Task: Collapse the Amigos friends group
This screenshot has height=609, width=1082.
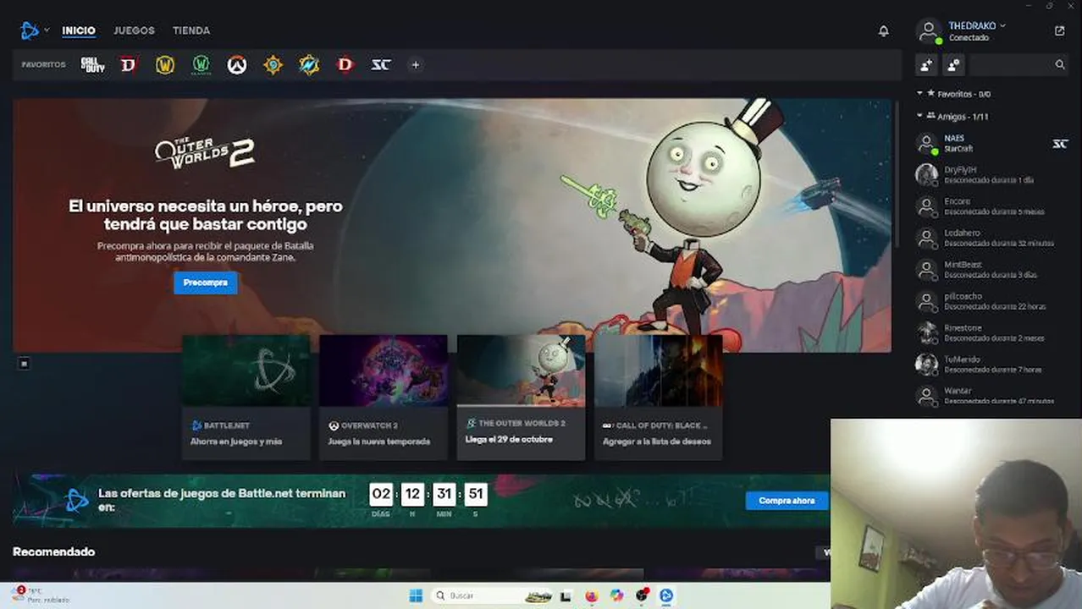Action: tap(920, 116)
